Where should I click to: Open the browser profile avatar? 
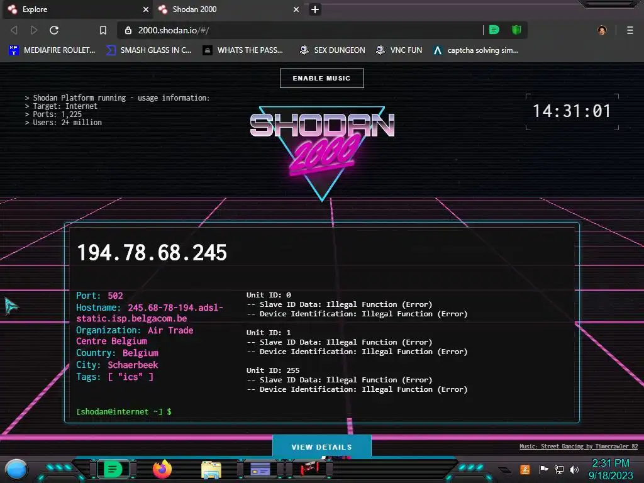point(602,30)
